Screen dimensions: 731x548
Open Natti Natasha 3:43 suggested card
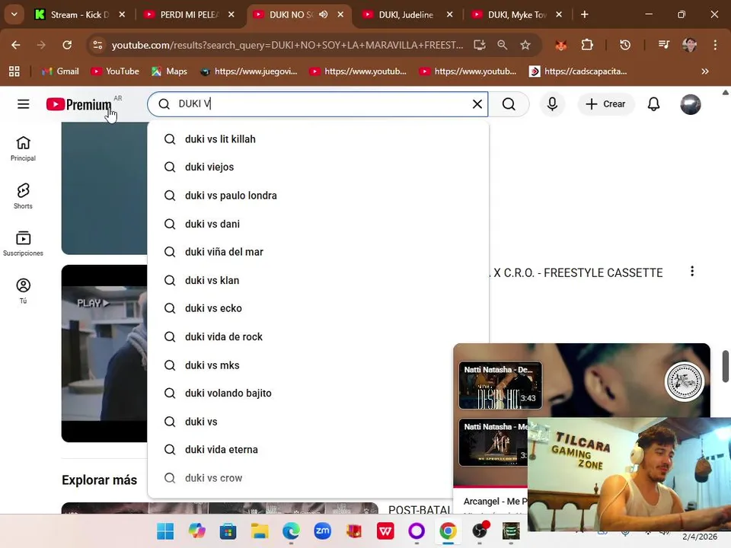500,385
